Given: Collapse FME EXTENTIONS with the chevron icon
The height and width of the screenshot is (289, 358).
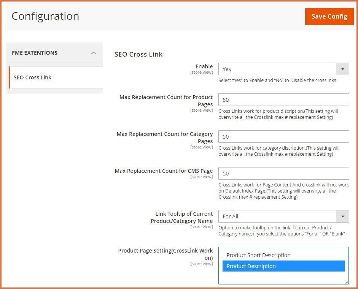Looking at the screenshot, I should 94,53.
